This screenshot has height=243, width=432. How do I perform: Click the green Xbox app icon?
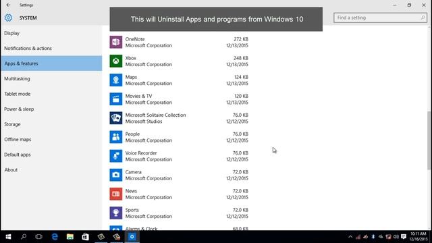pos(115,61)
